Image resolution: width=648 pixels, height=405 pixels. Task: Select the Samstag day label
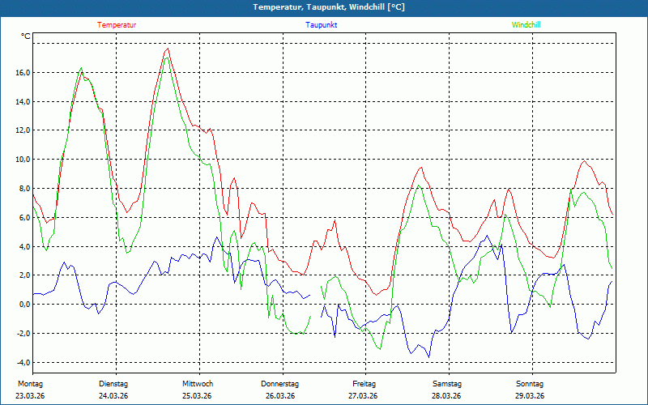click(447, 383)
